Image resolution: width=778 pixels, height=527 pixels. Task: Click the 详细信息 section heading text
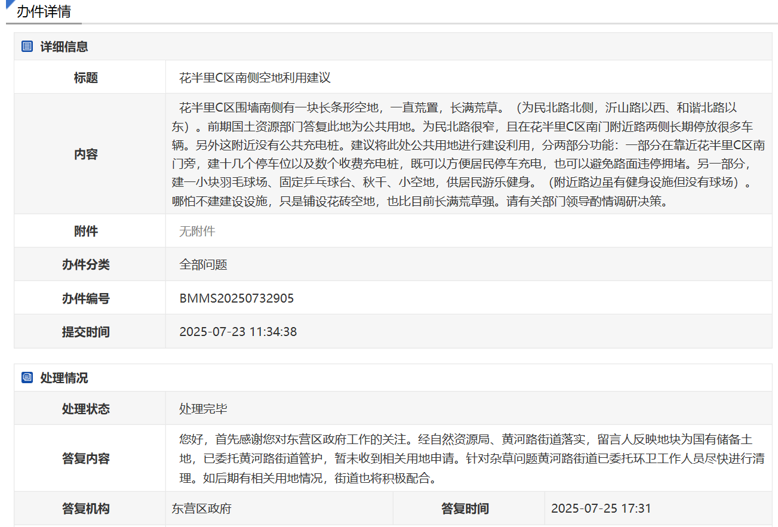point(64,47)
